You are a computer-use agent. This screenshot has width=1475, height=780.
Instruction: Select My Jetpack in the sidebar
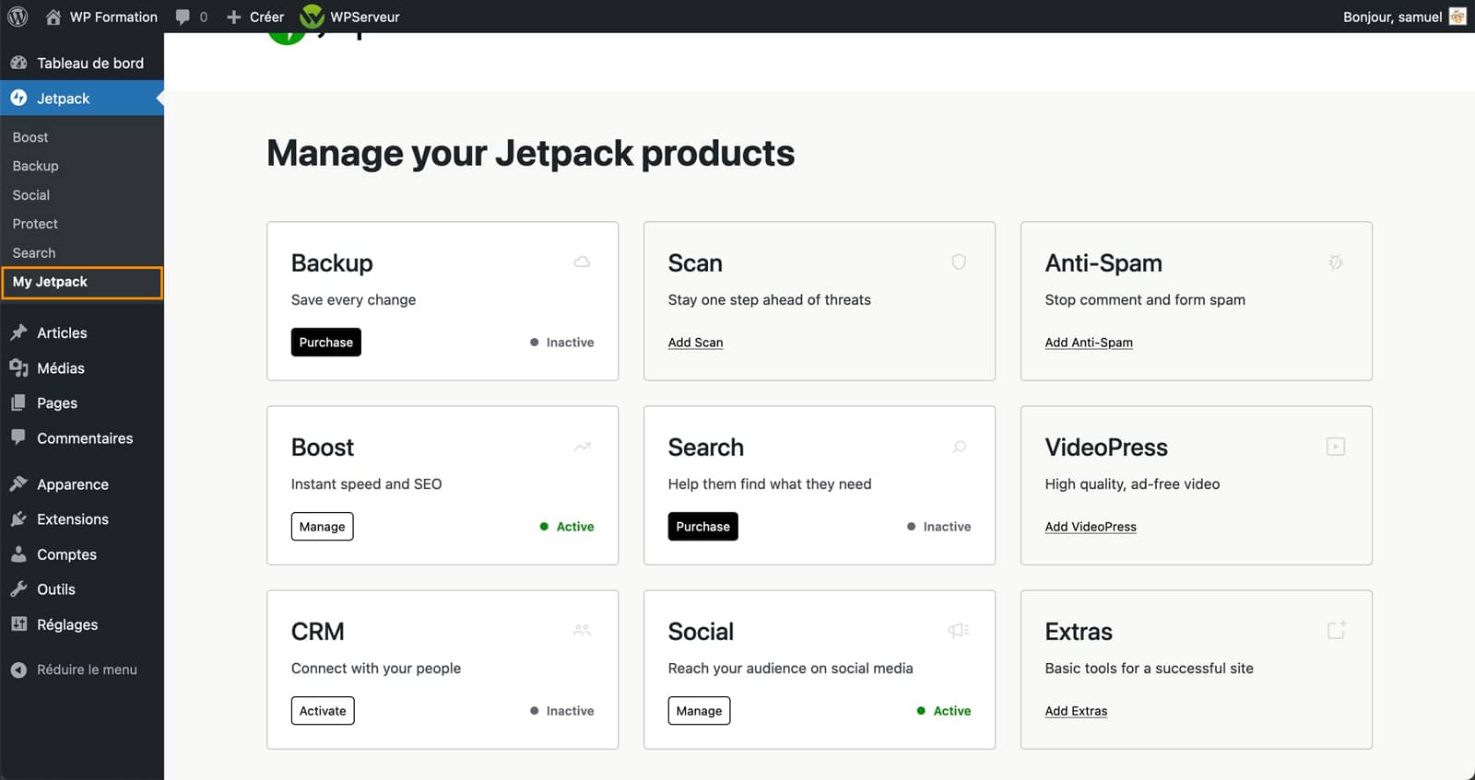[82, 283]
